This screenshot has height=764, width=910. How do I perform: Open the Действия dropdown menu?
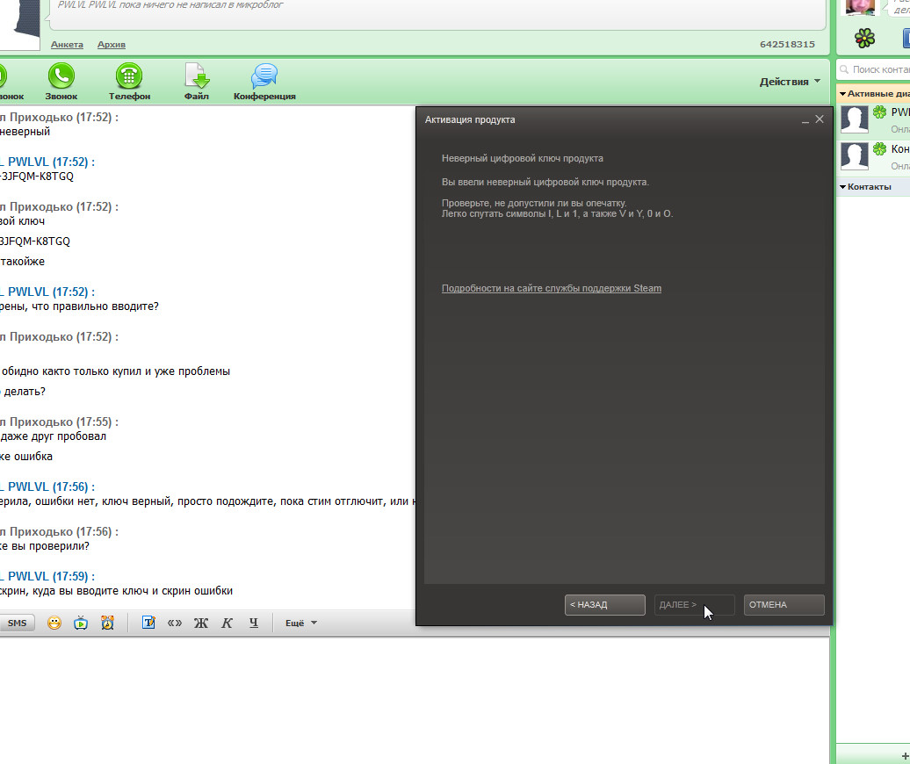click(790, 82)
